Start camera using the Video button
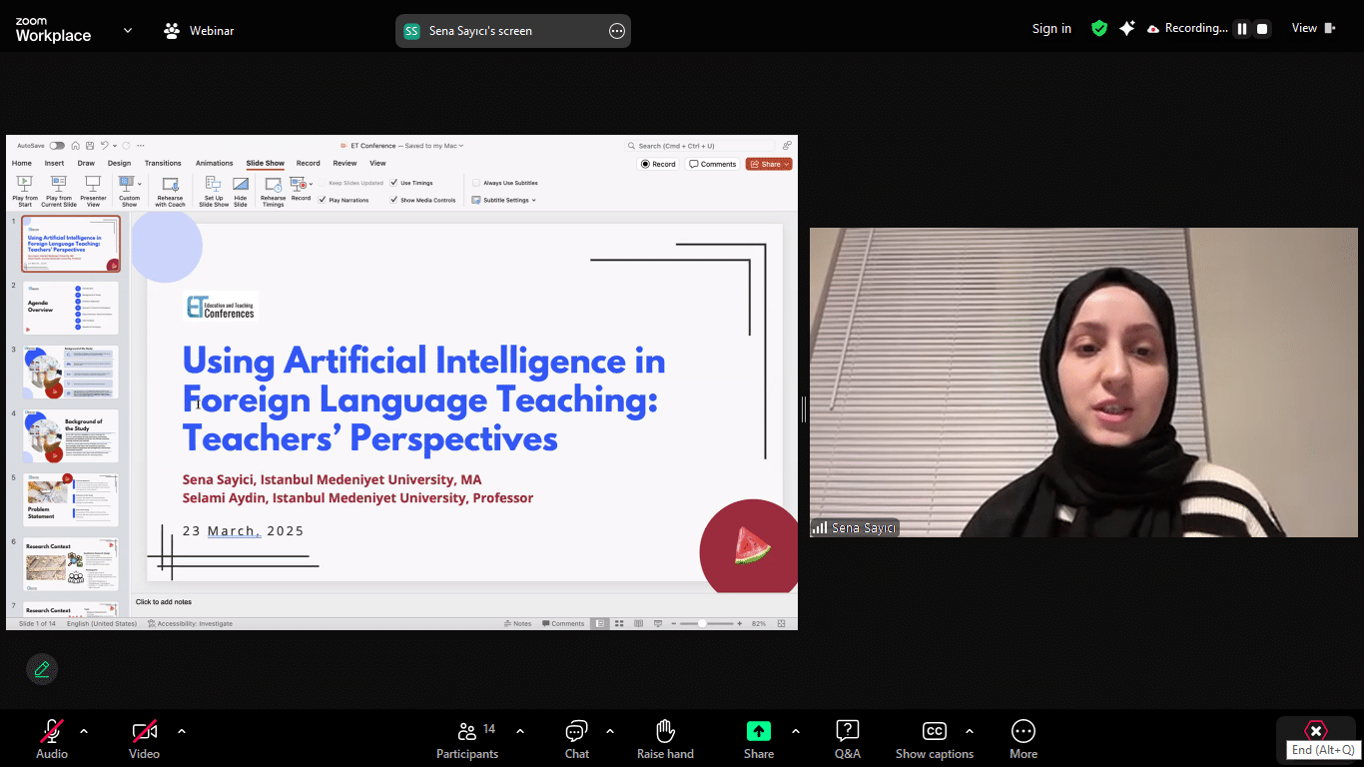This screenshot has width=1364, height=767. coord(144,739)
